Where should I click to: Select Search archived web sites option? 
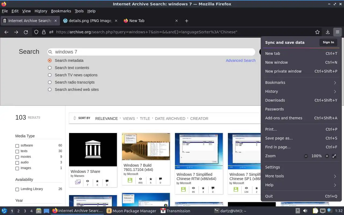[x=50, y=89]
